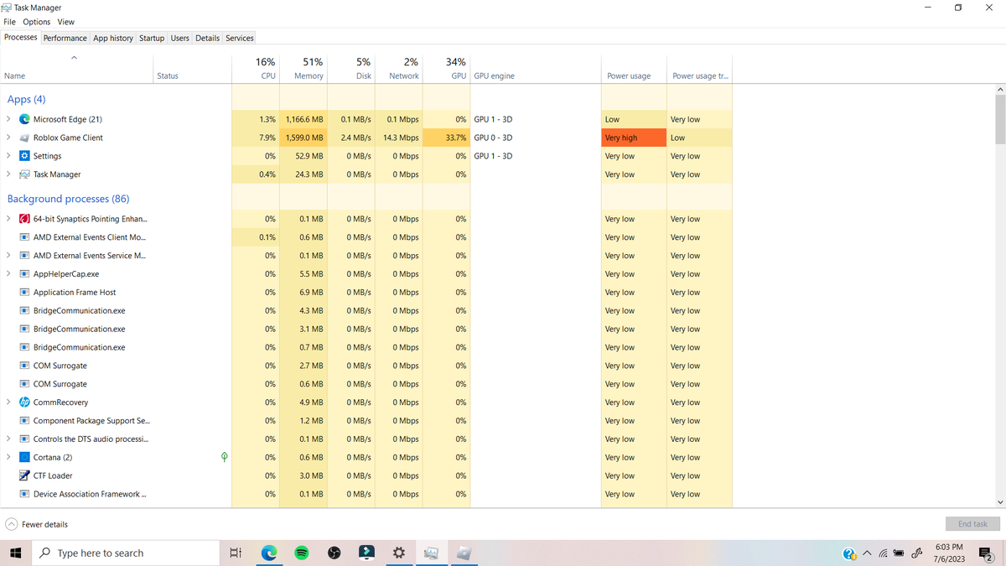This screenshot has width=1006, height=566.
Task: Switch to the Users tab
Action: [x=180, y=38]
